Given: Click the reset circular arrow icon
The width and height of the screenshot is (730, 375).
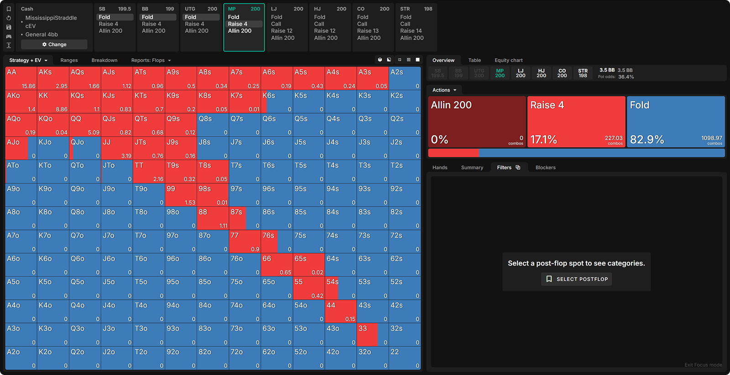Looking at the screenshot, I should pos(9,18).
